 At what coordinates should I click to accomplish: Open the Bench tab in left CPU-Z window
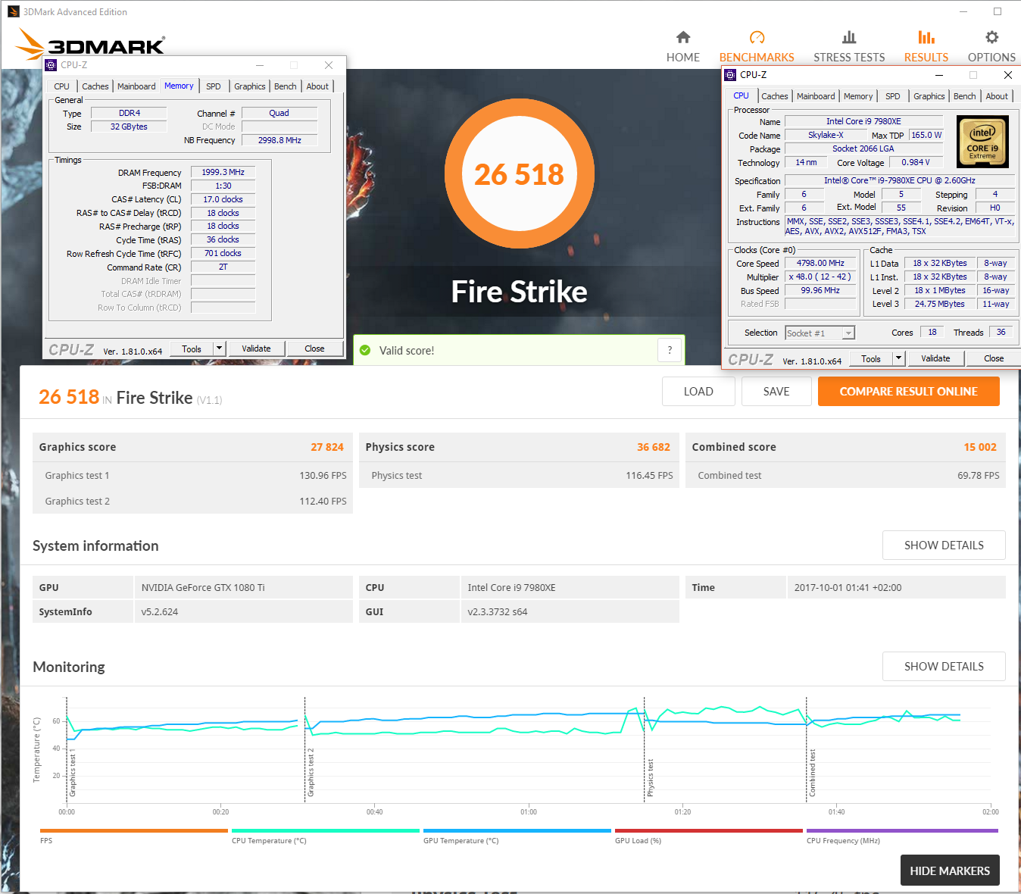point(285,86)
